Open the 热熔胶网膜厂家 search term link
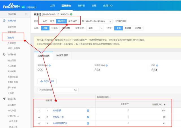Image resolution: width=181 pixels, height=128 pixels. 60,123
